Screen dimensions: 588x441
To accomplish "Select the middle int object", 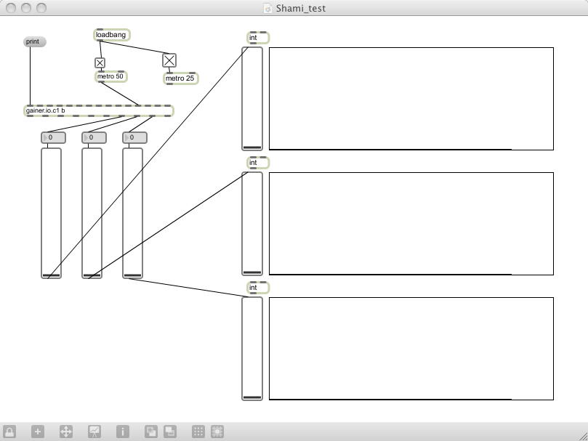I will 258,163.
